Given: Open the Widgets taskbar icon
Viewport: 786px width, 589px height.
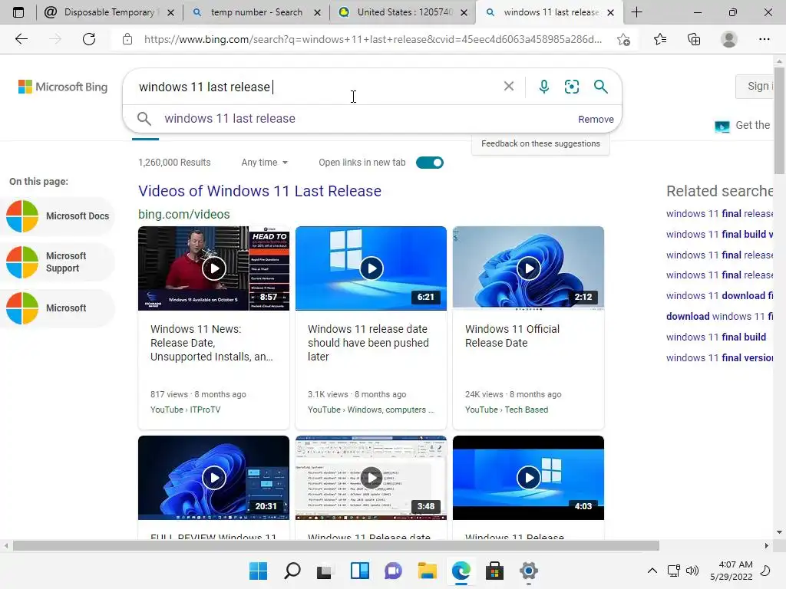Looking at the screenshot, I should point(360,571).
